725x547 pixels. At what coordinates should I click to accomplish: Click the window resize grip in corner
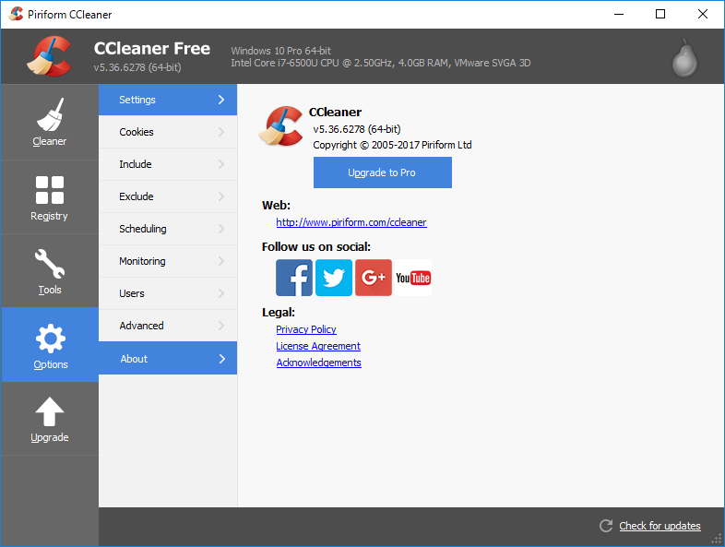716,539
